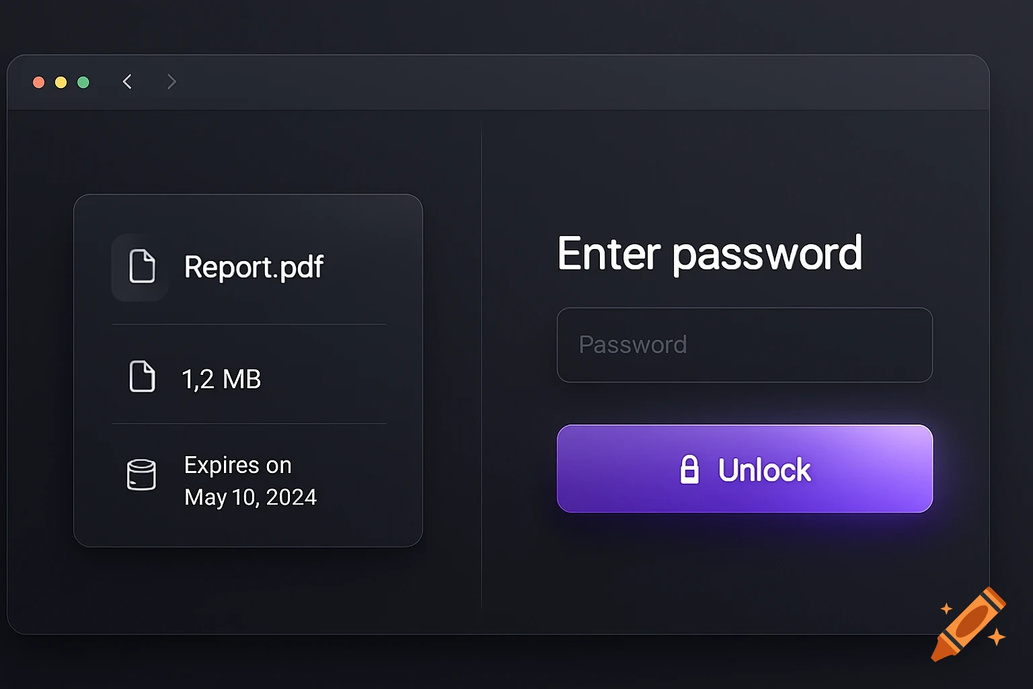Click the green zoom traffic light
The image size is (1033, 689).
click(83, 81)
